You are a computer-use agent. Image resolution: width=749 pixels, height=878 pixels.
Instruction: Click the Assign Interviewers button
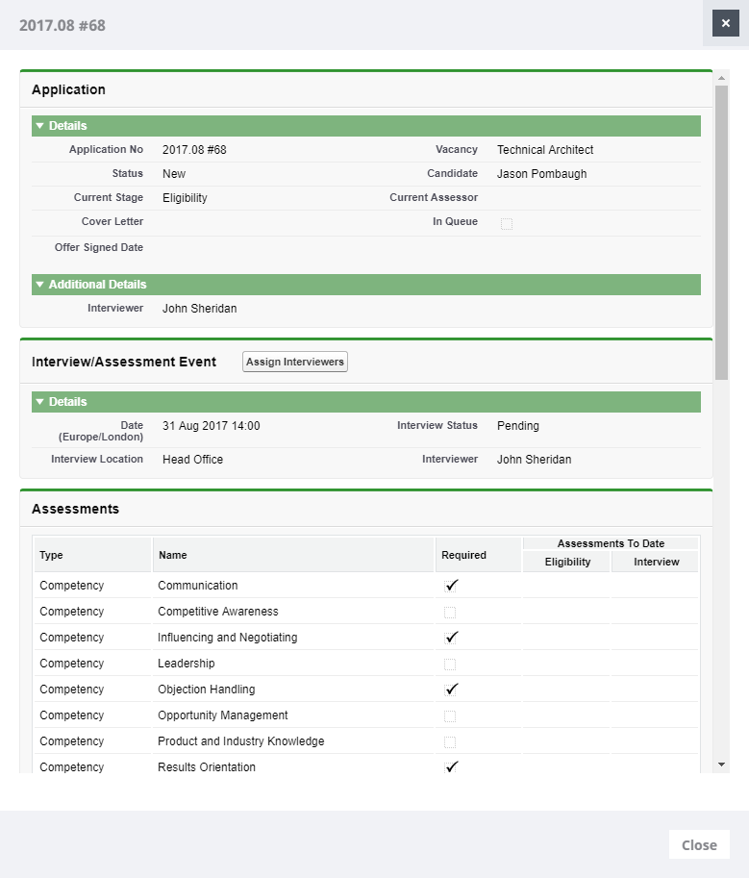pyautogui.click(x=294, y=362)
